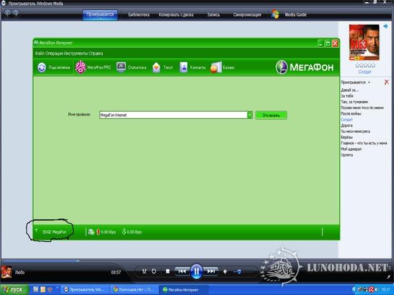The height and width of the screenshot is (295, 394).
Task: Switch to Проигрыватель Windows Media taskbar button
Action: pyautogui.click(x=86, y=289)
